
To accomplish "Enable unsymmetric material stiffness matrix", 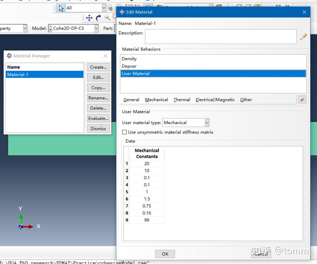I will pos(124,132).
